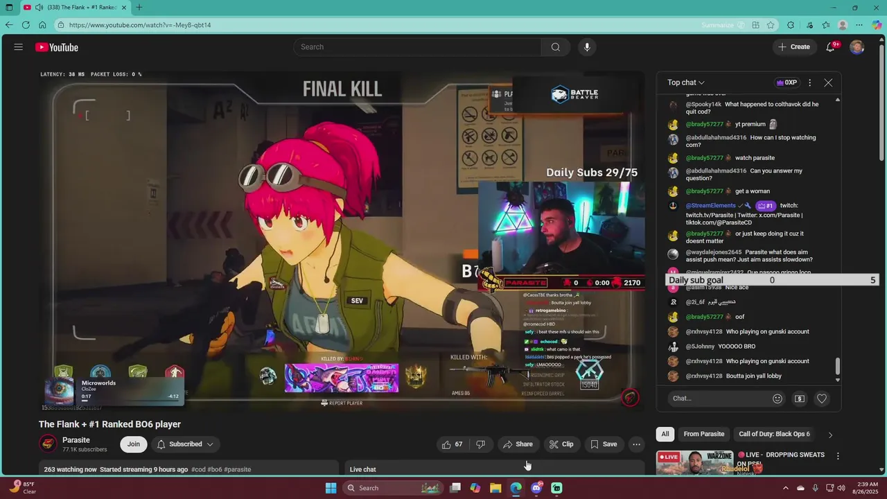Screen dimensions: 887x499
Task: Close the live chat panel
Action: pyautogui.click(x=828, y=82)
